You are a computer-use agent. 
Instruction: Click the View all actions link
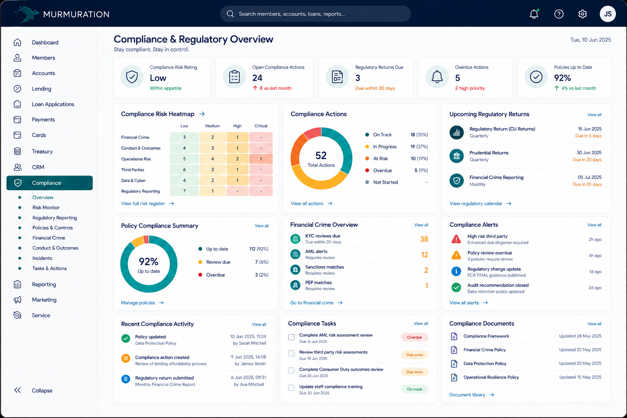(x=311, y=203)
